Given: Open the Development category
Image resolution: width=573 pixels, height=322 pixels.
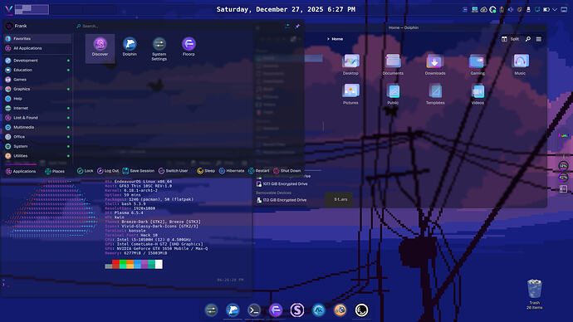Looking at the screenshot, I should pos(37,61).
